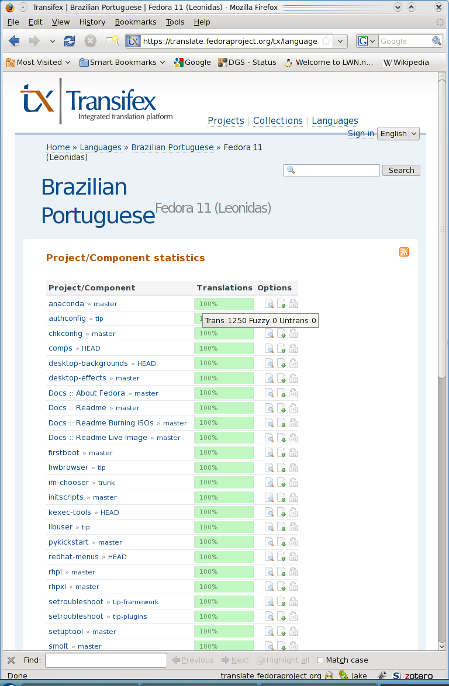Open the Collections link
449x686 pixels.
coord(278,121)
